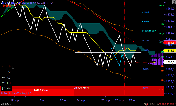Select the two parallel lines tool

[x=9, y=72]
